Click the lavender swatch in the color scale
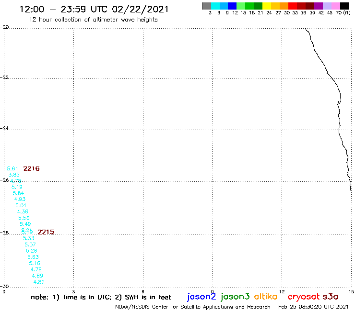 (x=327, y=6)
